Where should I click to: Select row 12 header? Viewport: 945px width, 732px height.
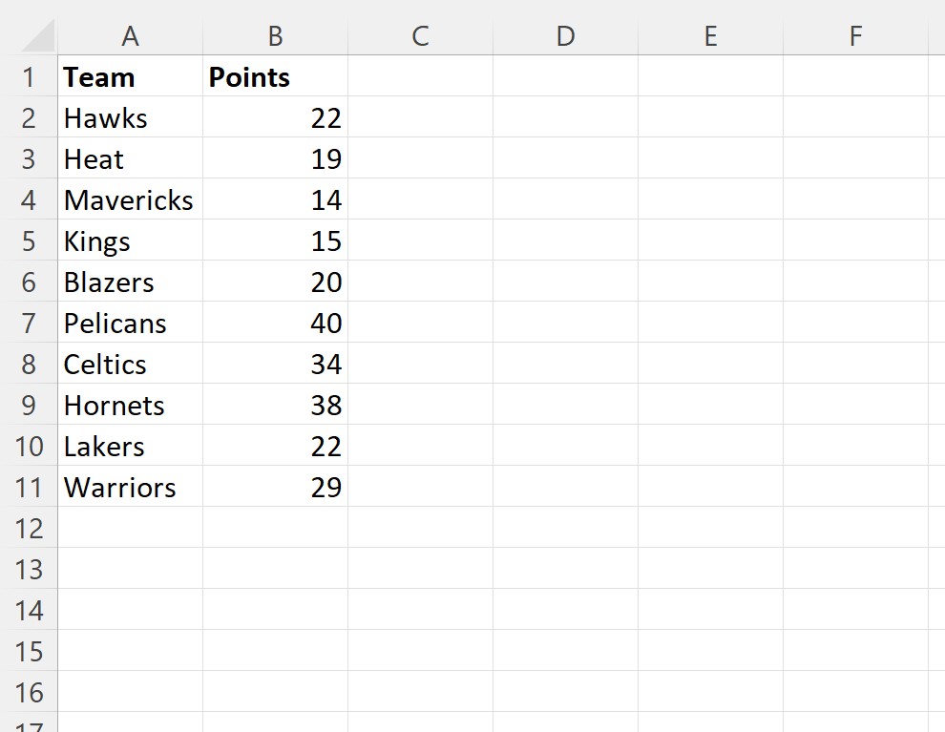(29, 528)
